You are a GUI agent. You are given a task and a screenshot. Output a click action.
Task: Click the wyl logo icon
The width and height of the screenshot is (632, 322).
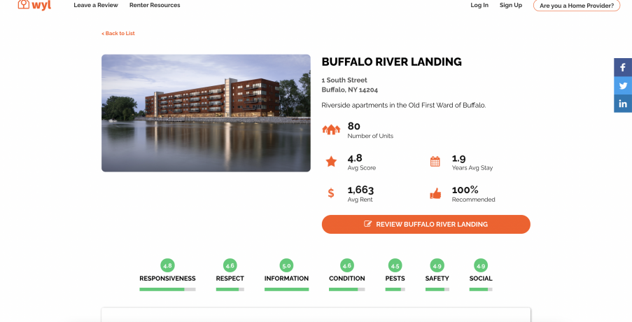click(x=24, y=5)
